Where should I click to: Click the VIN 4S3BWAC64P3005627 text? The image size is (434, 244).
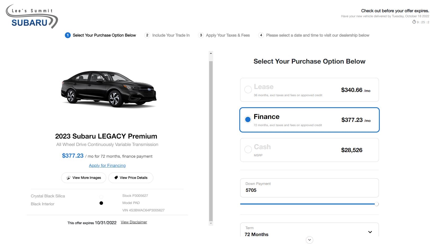coord(144,210)
